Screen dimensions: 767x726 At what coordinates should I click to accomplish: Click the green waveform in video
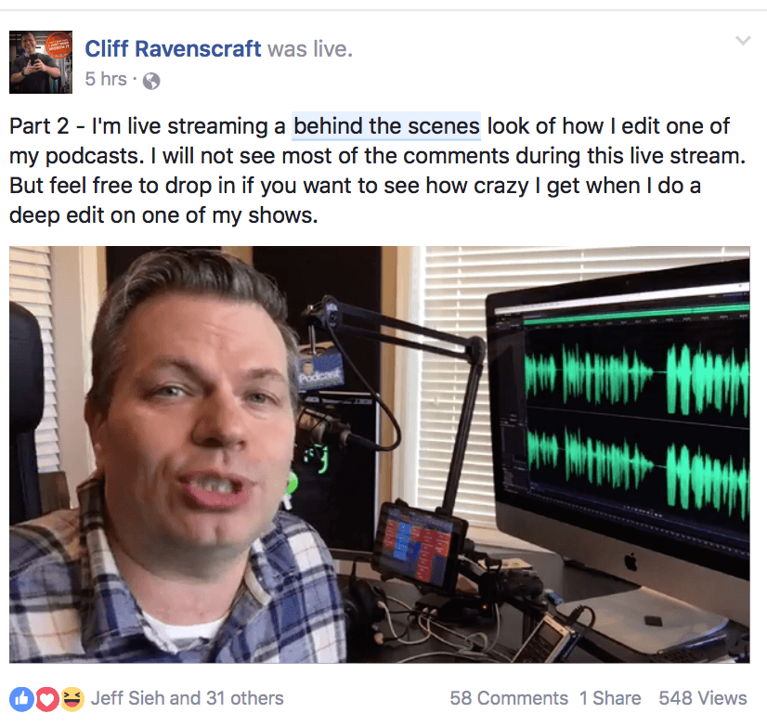point(637,425)
